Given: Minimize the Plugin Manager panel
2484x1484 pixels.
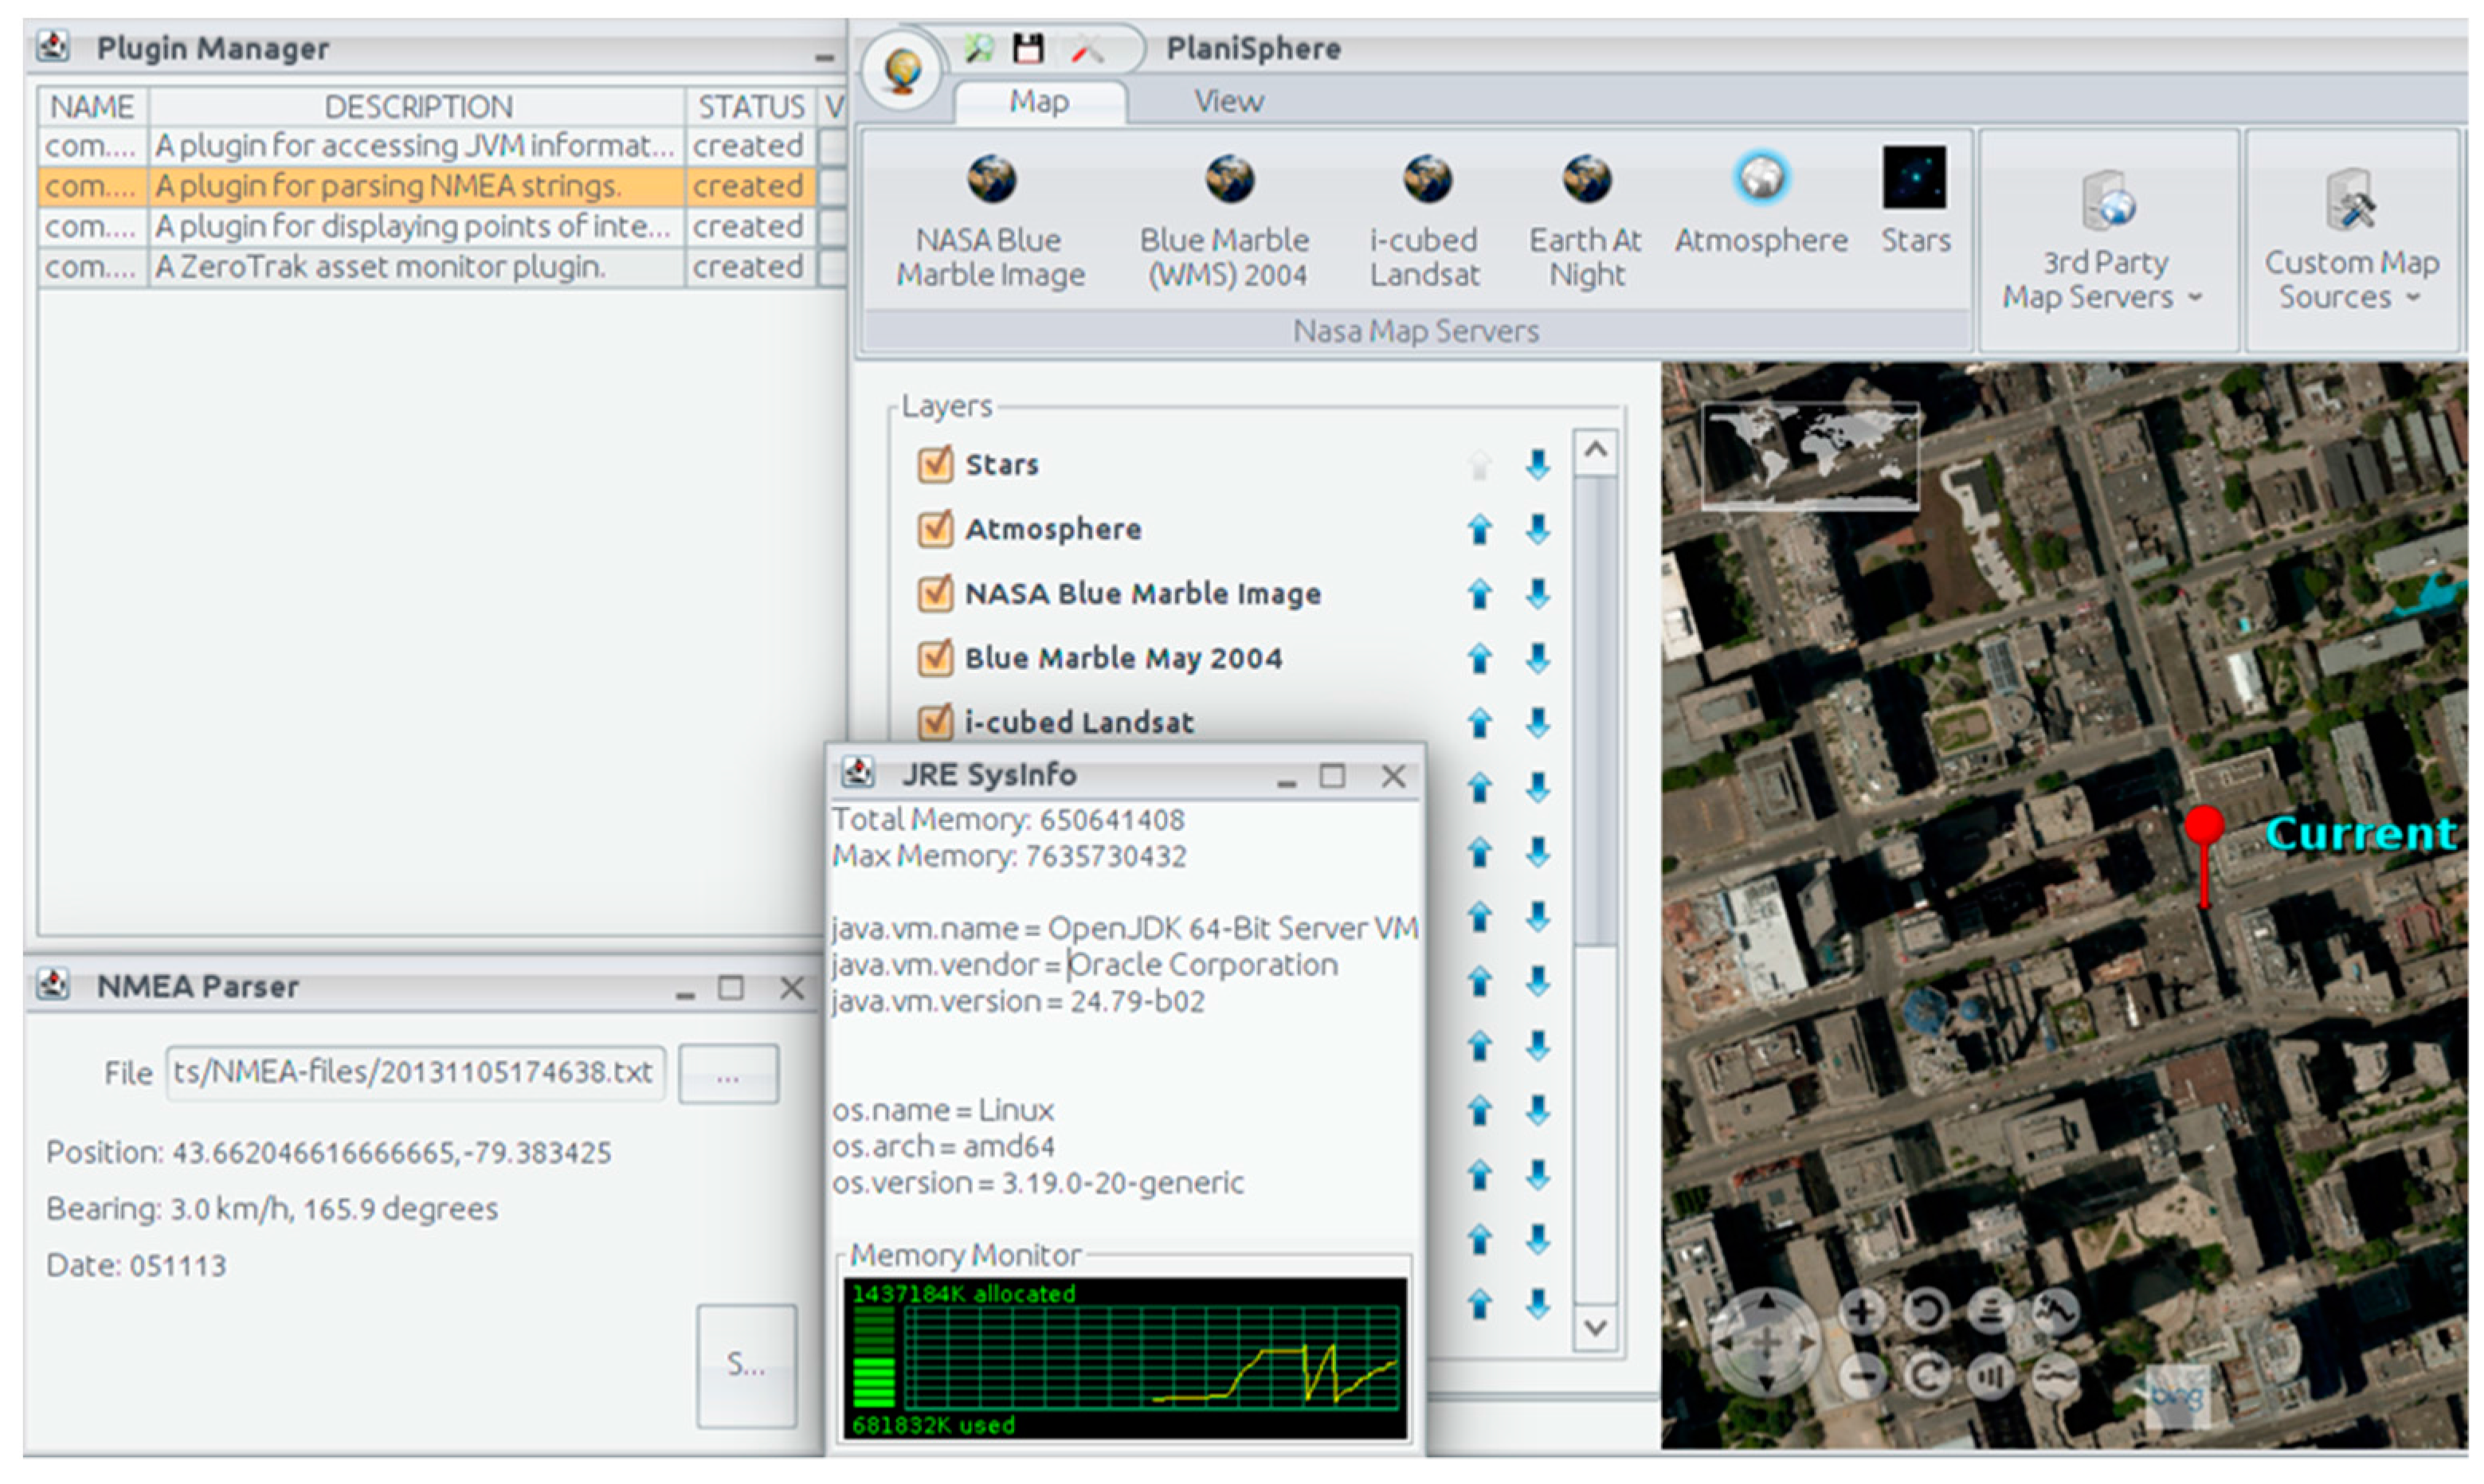Looking at the screenshot, I should click(824, 57).
